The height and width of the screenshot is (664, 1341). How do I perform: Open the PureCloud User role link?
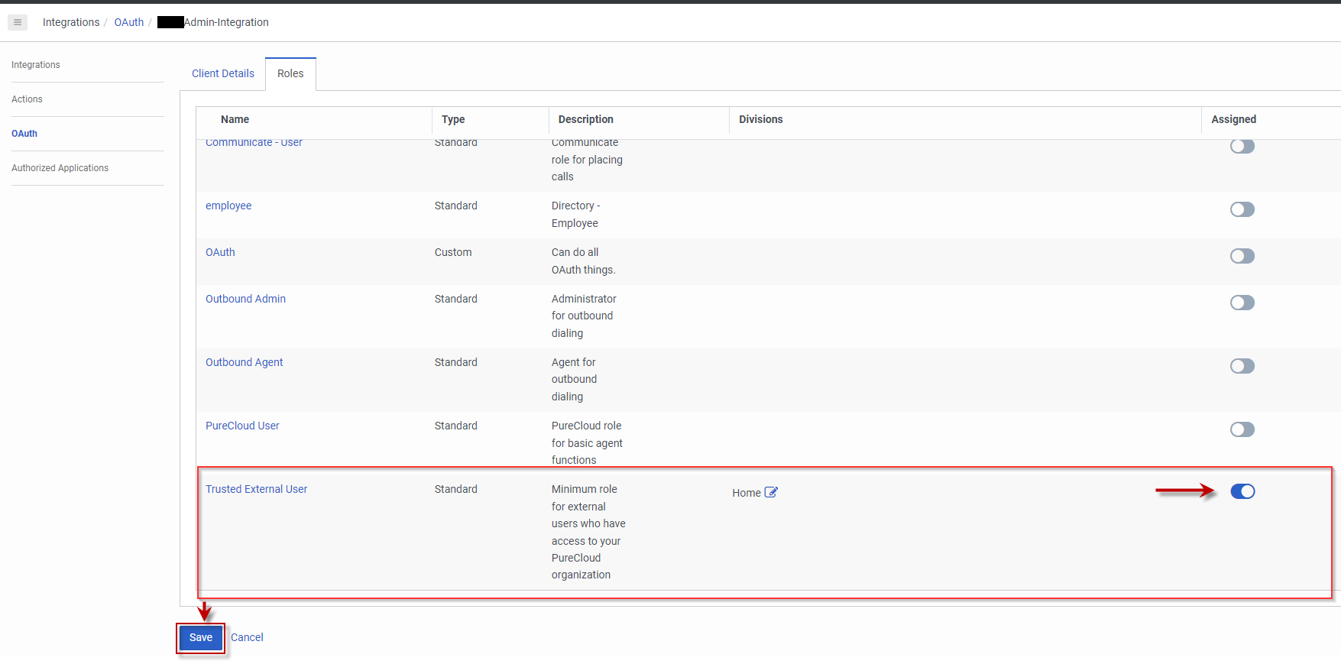point(242,426)
